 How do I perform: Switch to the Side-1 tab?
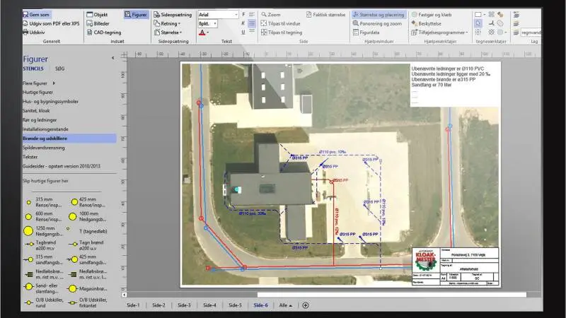tap(133, 305)
